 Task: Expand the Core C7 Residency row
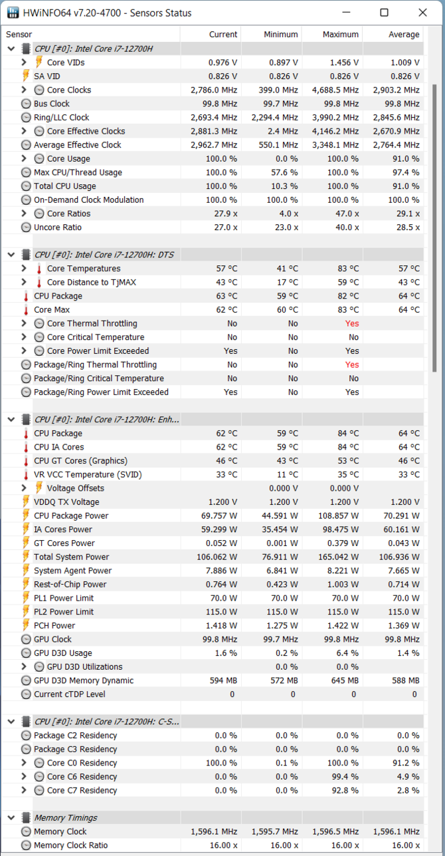(24, 790)
